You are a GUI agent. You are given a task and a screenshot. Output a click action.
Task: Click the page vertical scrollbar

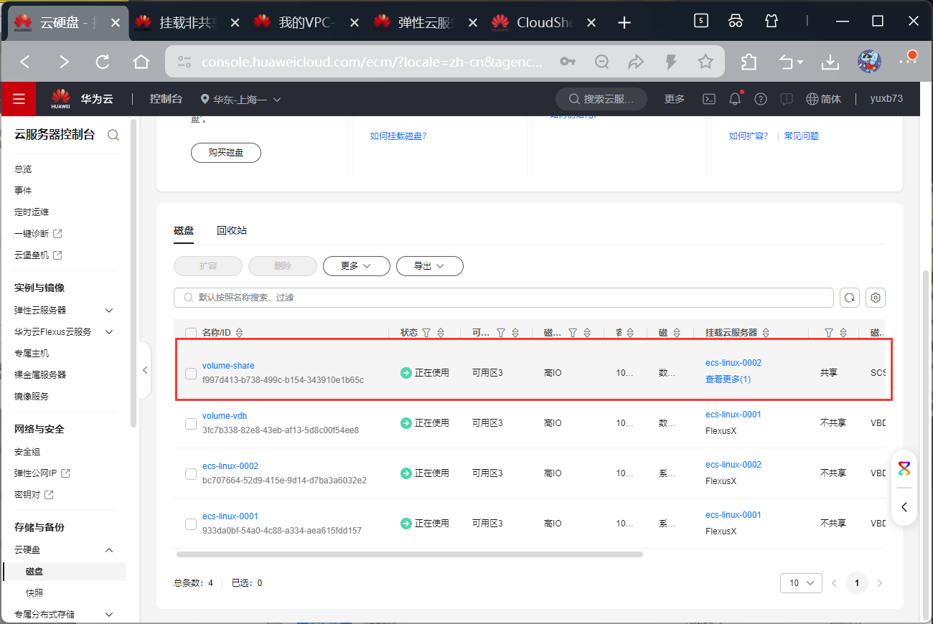click(927, 445)
